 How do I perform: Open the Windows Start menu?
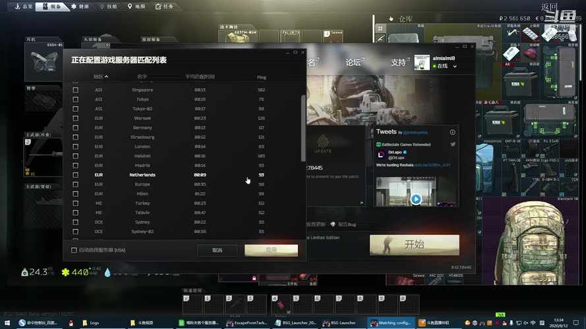[7, 322]
